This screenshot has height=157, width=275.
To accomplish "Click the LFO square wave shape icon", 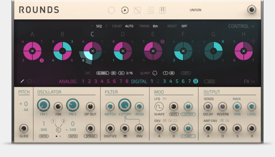I will [x=159, y=106].
